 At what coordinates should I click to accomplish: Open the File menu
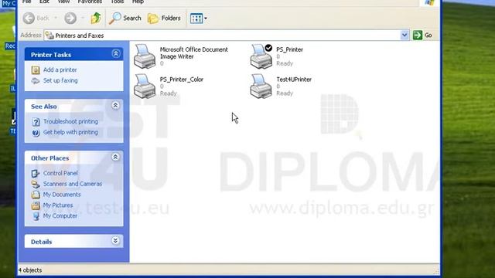(26, 2)
